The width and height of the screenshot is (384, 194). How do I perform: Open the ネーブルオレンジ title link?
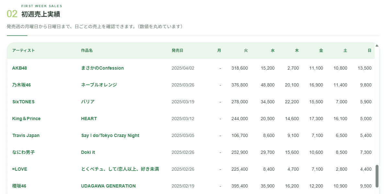point(99,85)
